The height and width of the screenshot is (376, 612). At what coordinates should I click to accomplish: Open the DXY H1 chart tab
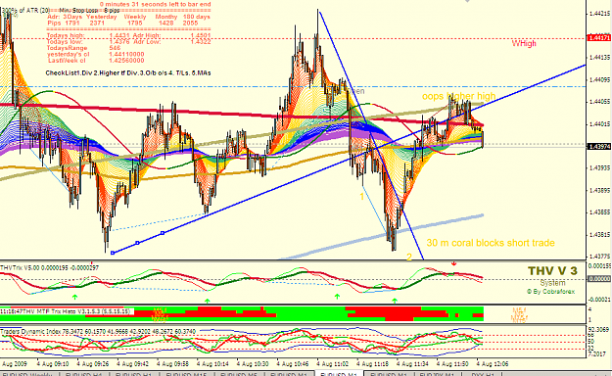[483, 374]
